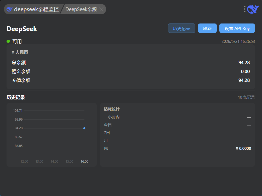Close the DeepSeek余额 tab
This screenshot has height=196, width=262.
tap(101, 9)
